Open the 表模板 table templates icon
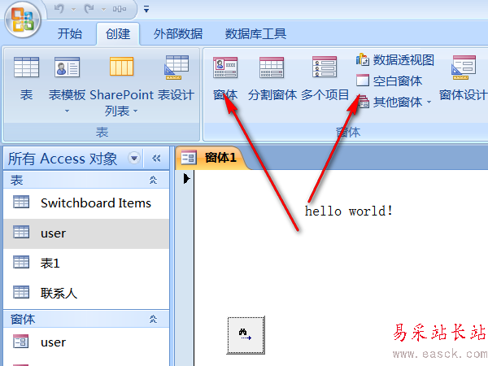 [67, 67]
